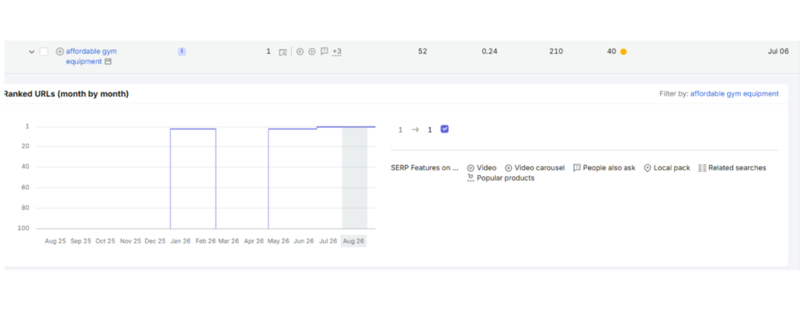Click the Video carousel legend icon
803x309 pixels.
(508, 168)
